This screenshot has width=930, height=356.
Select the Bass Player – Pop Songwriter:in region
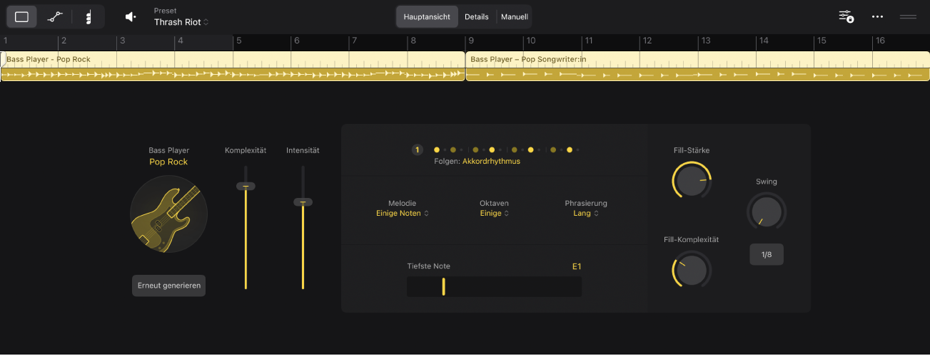point(698,66)
